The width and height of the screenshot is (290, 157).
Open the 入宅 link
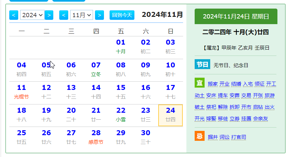248,84
